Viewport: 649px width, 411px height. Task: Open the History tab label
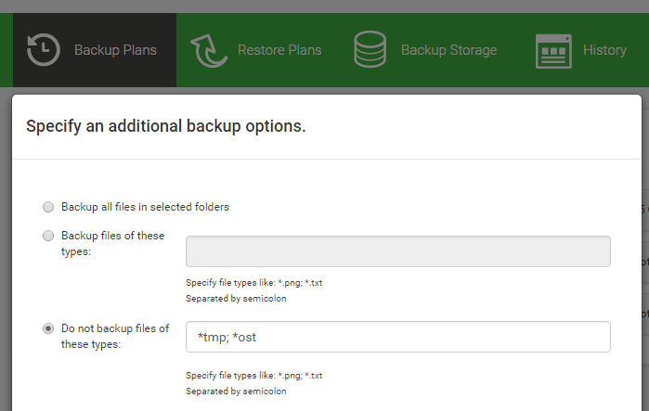[x=604, y=50]
